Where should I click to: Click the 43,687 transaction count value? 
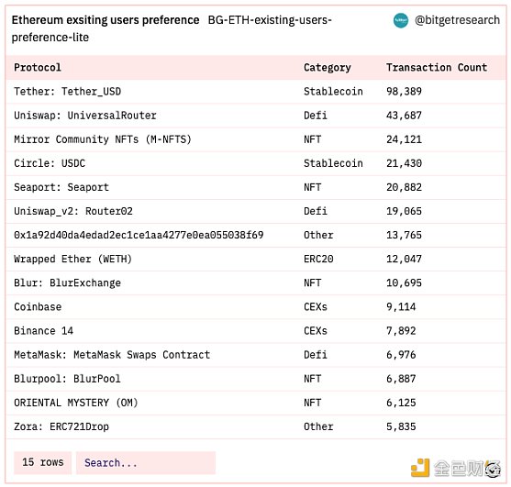click(x=404, y=116)
